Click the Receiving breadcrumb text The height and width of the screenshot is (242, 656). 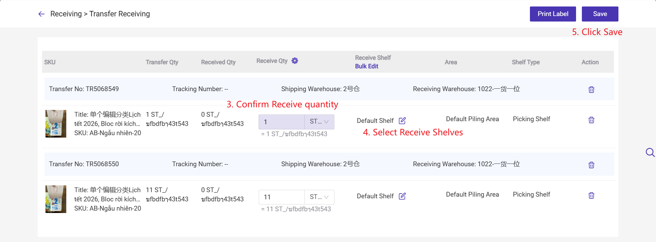tap(66, 14)
